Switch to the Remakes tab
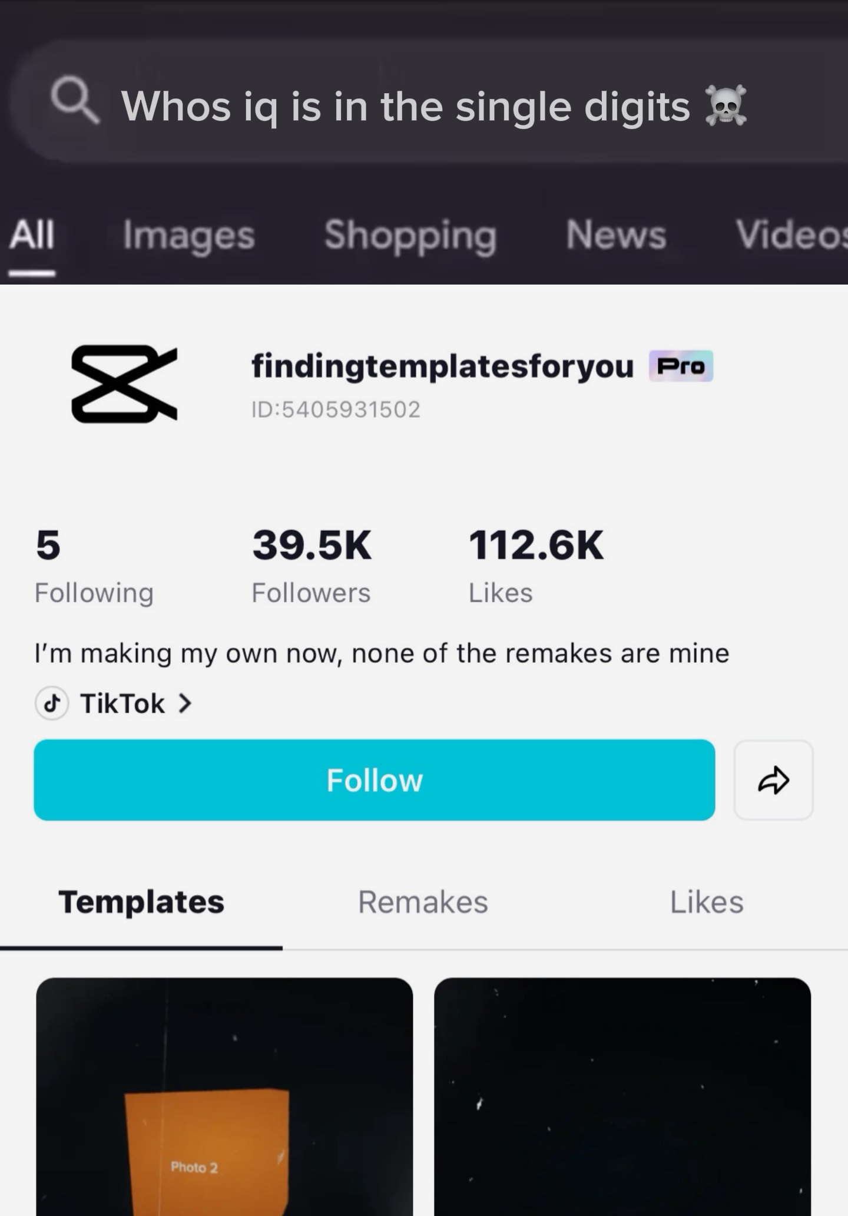This screenshot has width=848, height=1216. click(x=423, y=902)
